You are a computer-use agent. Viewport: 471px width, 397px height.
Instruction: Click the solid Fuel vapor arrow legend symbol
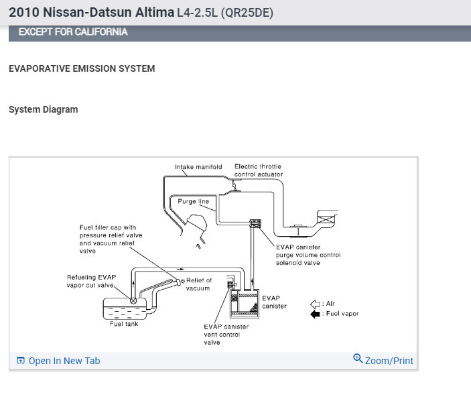point(315,314)
